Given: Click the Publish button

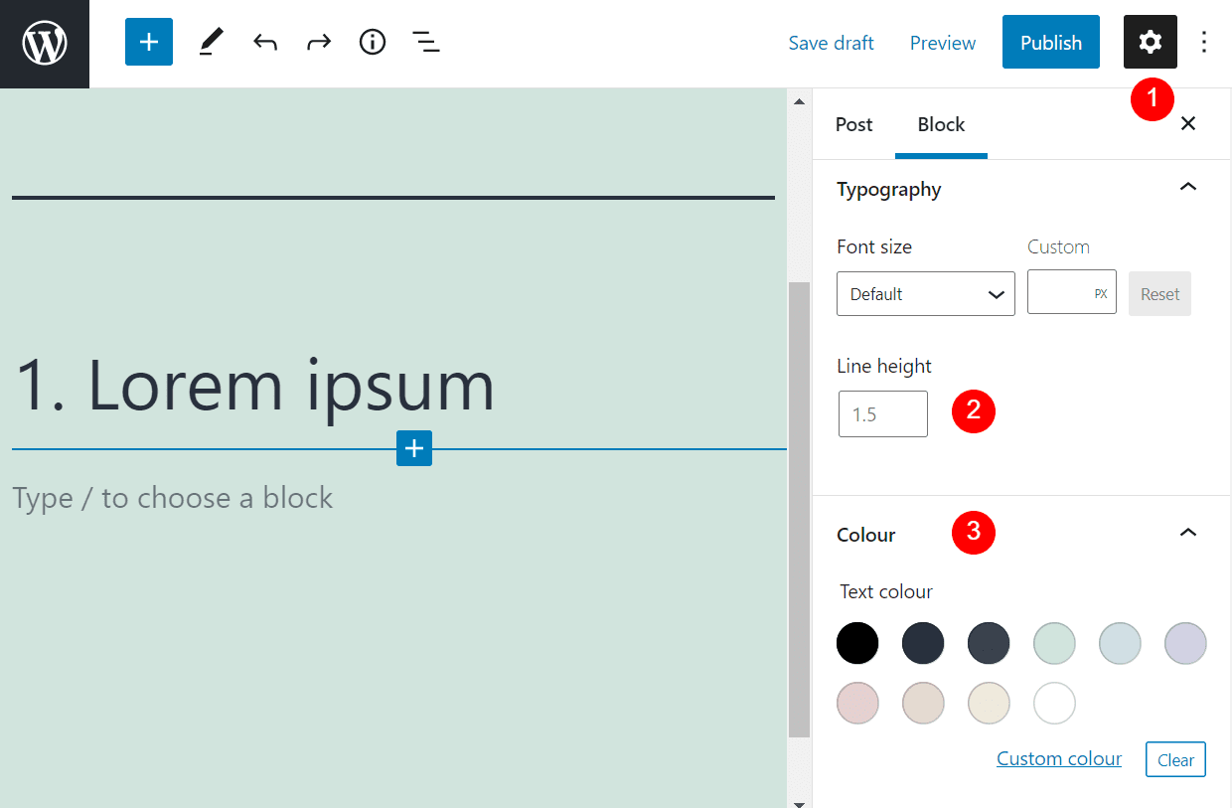Looking at the screenshot, I should click(x=1050, y=42).
